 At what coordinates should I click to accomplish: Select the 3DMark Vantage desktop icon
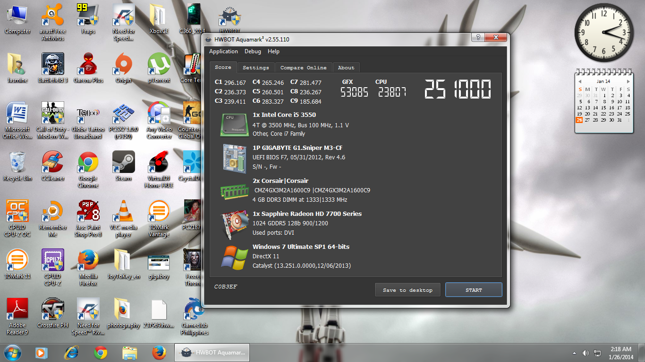159,219
